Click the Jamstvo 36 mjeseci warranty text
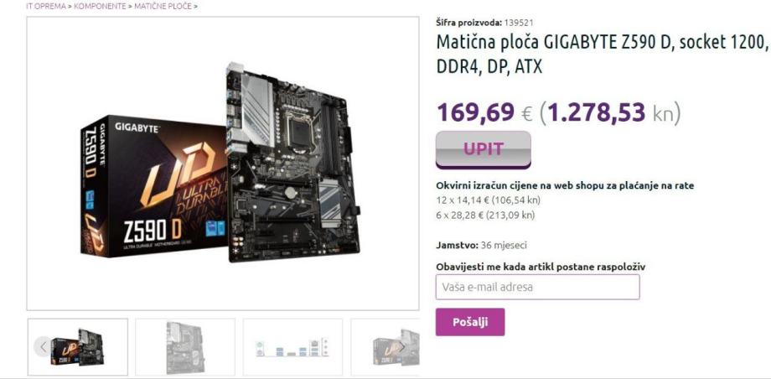Viewport: 771px width, 379px height. (481, 245)
